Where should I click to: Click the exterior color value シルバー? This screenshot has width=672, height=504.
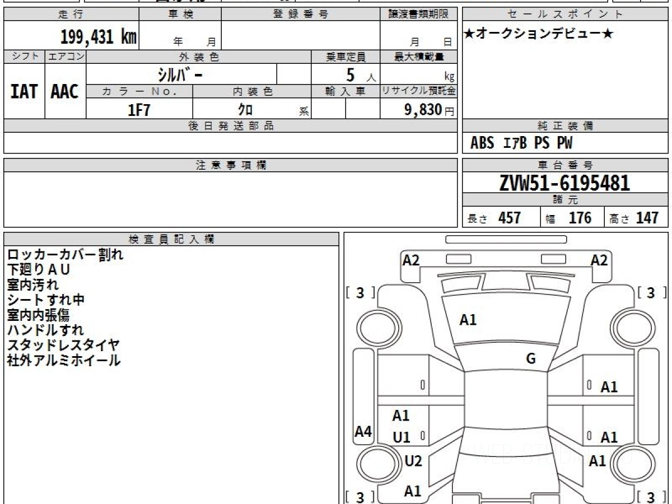point(180,74)
